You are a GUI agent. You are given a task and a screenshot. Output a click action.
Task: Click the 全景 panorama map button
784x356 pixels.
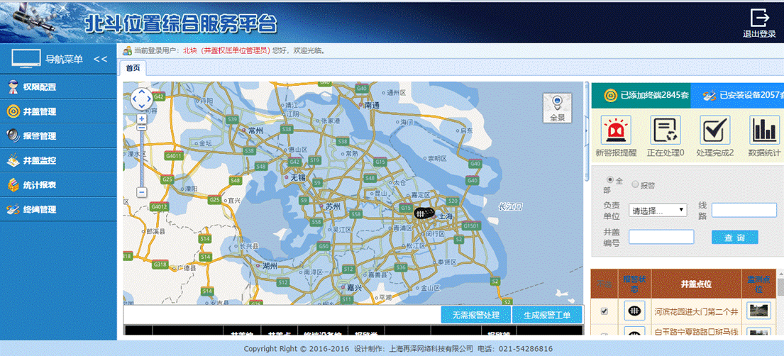point(557,108)
